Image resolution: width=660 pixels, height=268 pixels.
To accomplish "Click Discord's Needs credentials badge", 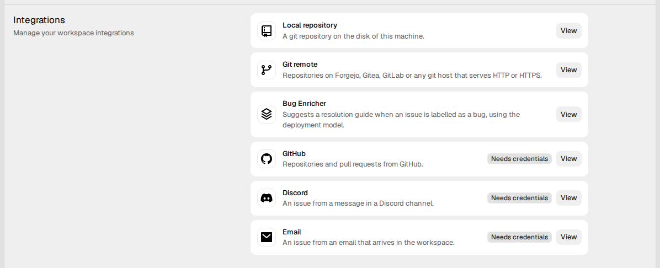I will pos(519,198).
